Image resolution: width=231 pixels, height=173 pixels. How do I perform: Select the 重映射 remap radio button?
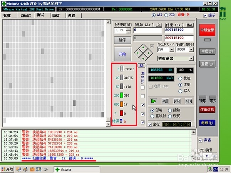click(x=152, y=116)
